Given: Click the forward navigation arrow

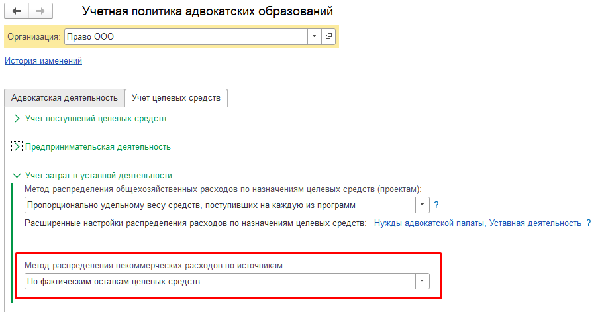Looking at the screenshot, I should [39, 12].
